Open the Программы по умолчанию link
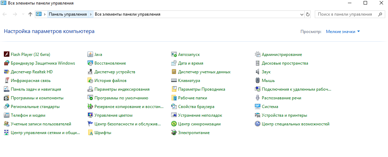This screenshot has height=157, width=388. tap(121, 98)
